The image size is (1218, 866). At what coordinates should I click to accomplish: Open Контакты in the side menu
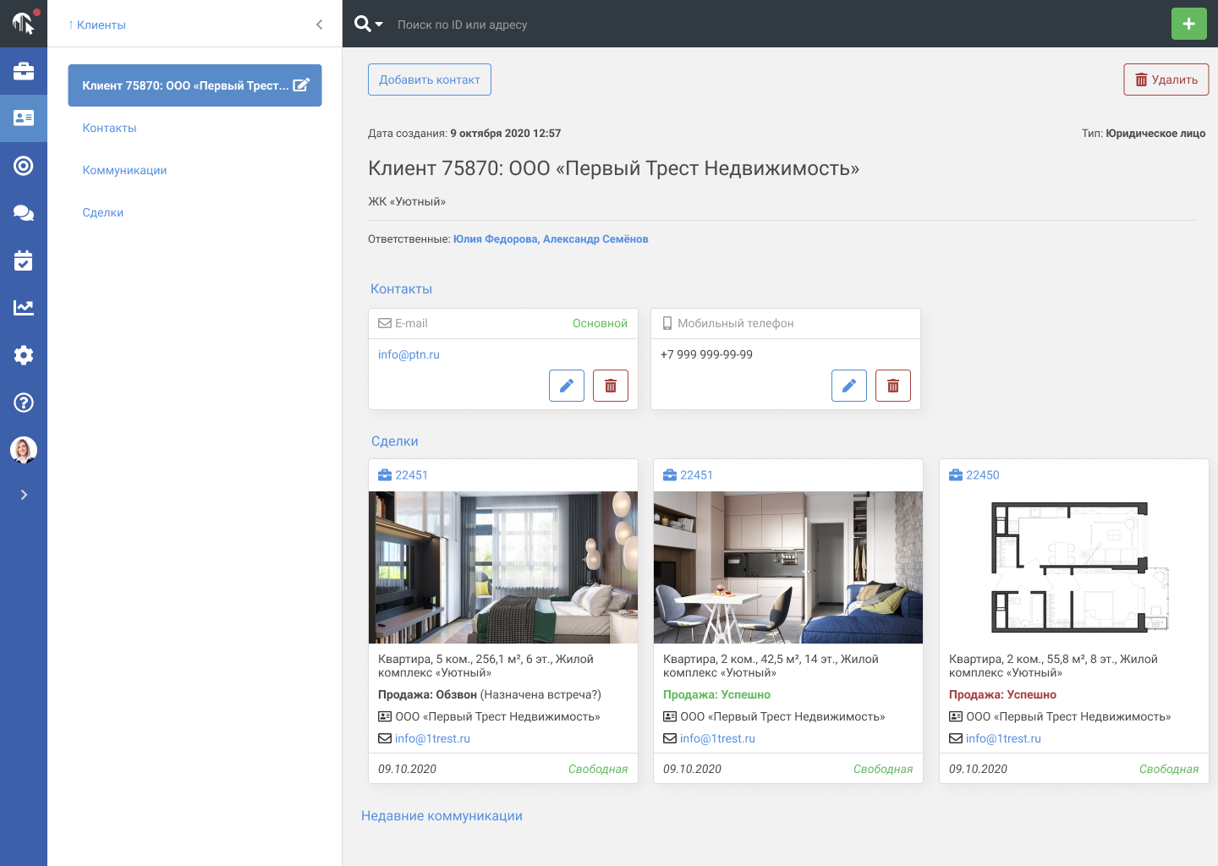(109, 128)
